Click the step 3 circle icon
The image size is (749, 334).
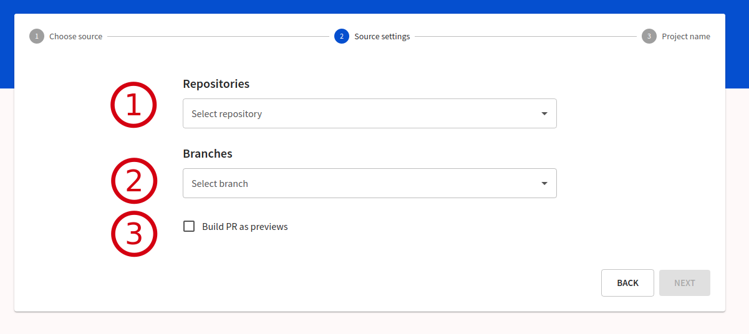(649, 36)
